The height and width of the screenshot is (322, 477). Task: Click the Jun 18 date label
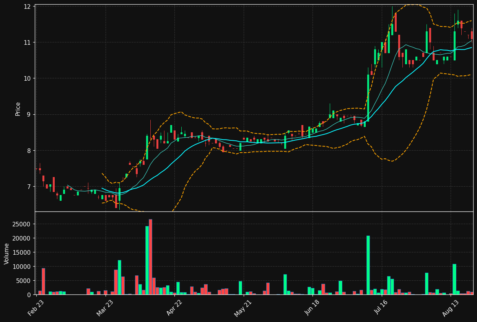point(312,307)
